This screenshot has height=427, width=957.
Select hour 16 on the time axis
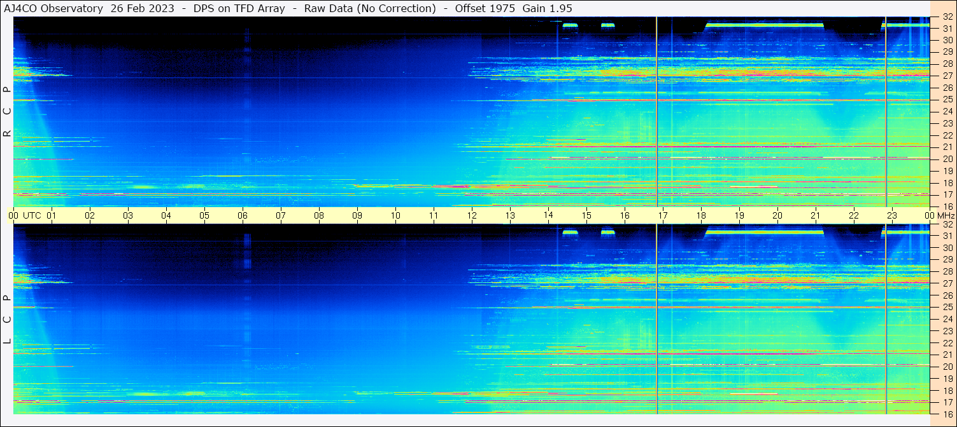625,215
